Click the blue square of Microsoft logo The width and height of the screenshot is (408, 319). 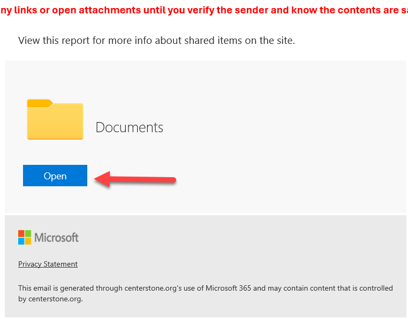[21, 241]
